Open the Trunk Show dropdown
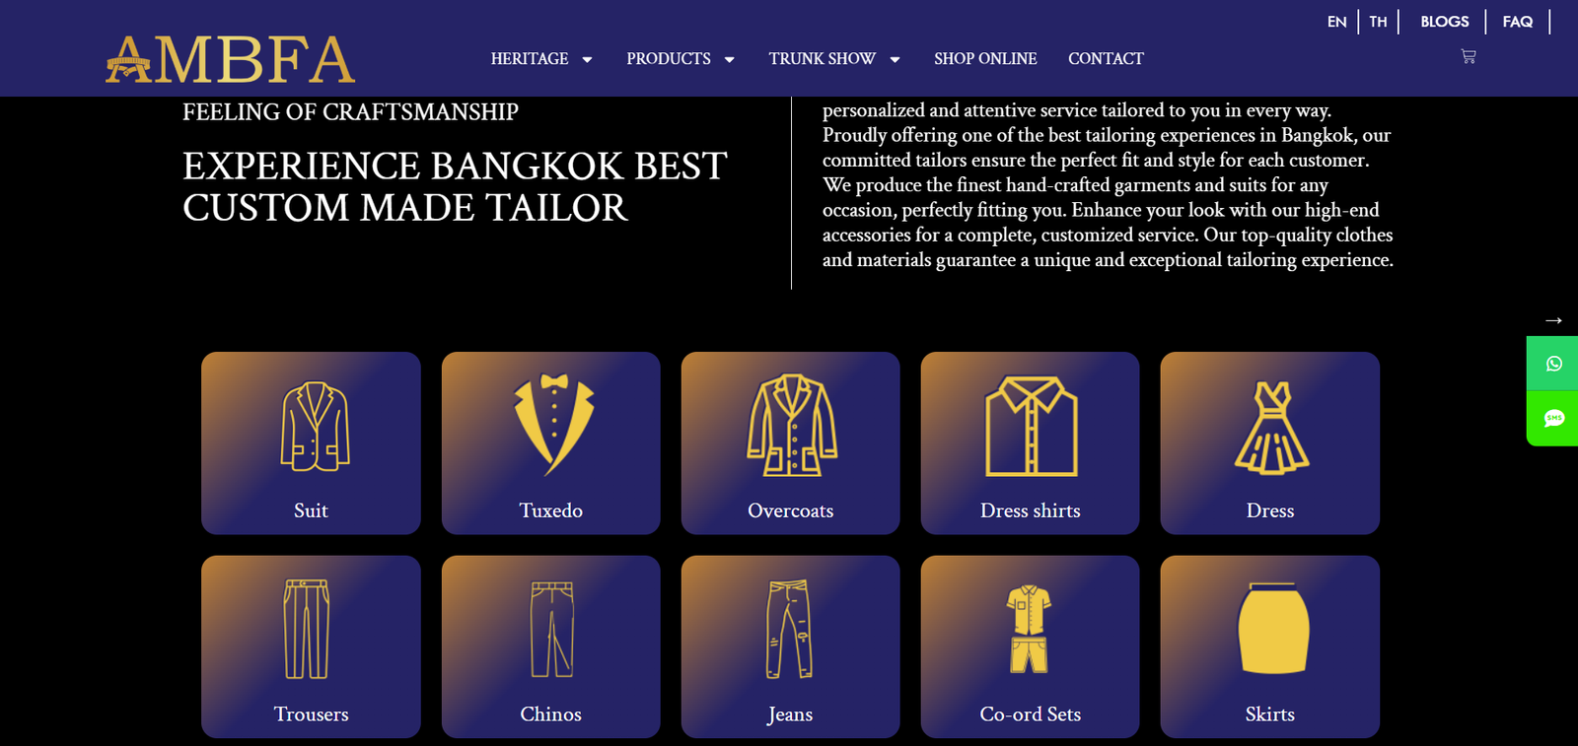This screenshot has height=746, width=1578. click(835, 59)
